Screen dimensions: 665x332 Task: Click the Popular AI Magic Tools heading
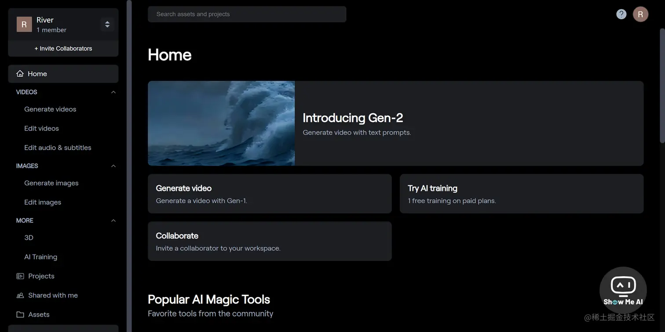point(209,300)
